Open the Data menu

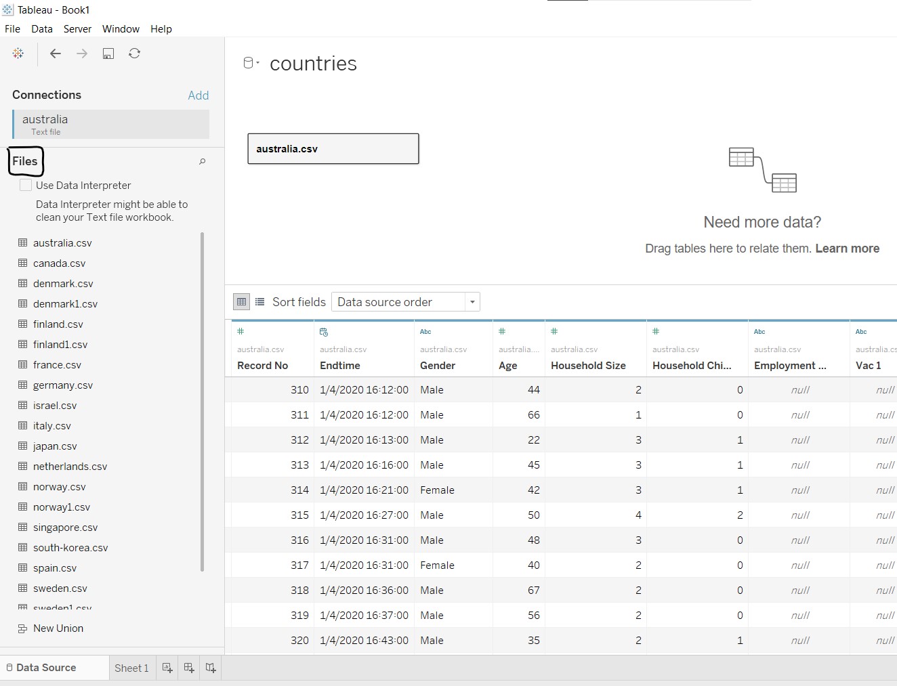[41, 29]
